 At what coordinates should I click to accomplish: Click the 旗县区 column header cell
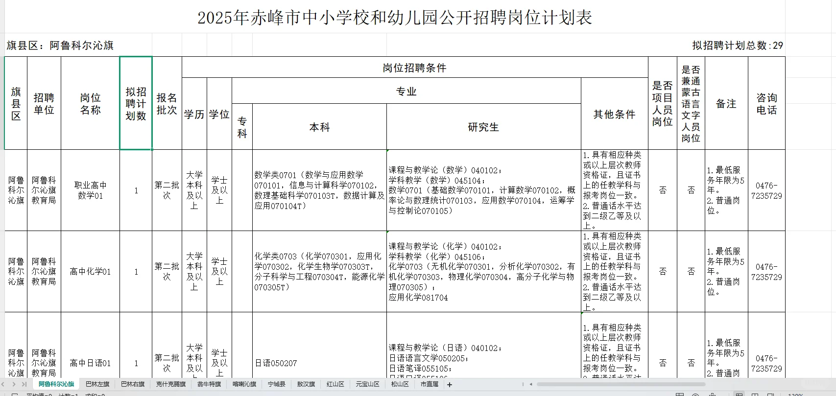pyautogui.click(x=16, y=103)
